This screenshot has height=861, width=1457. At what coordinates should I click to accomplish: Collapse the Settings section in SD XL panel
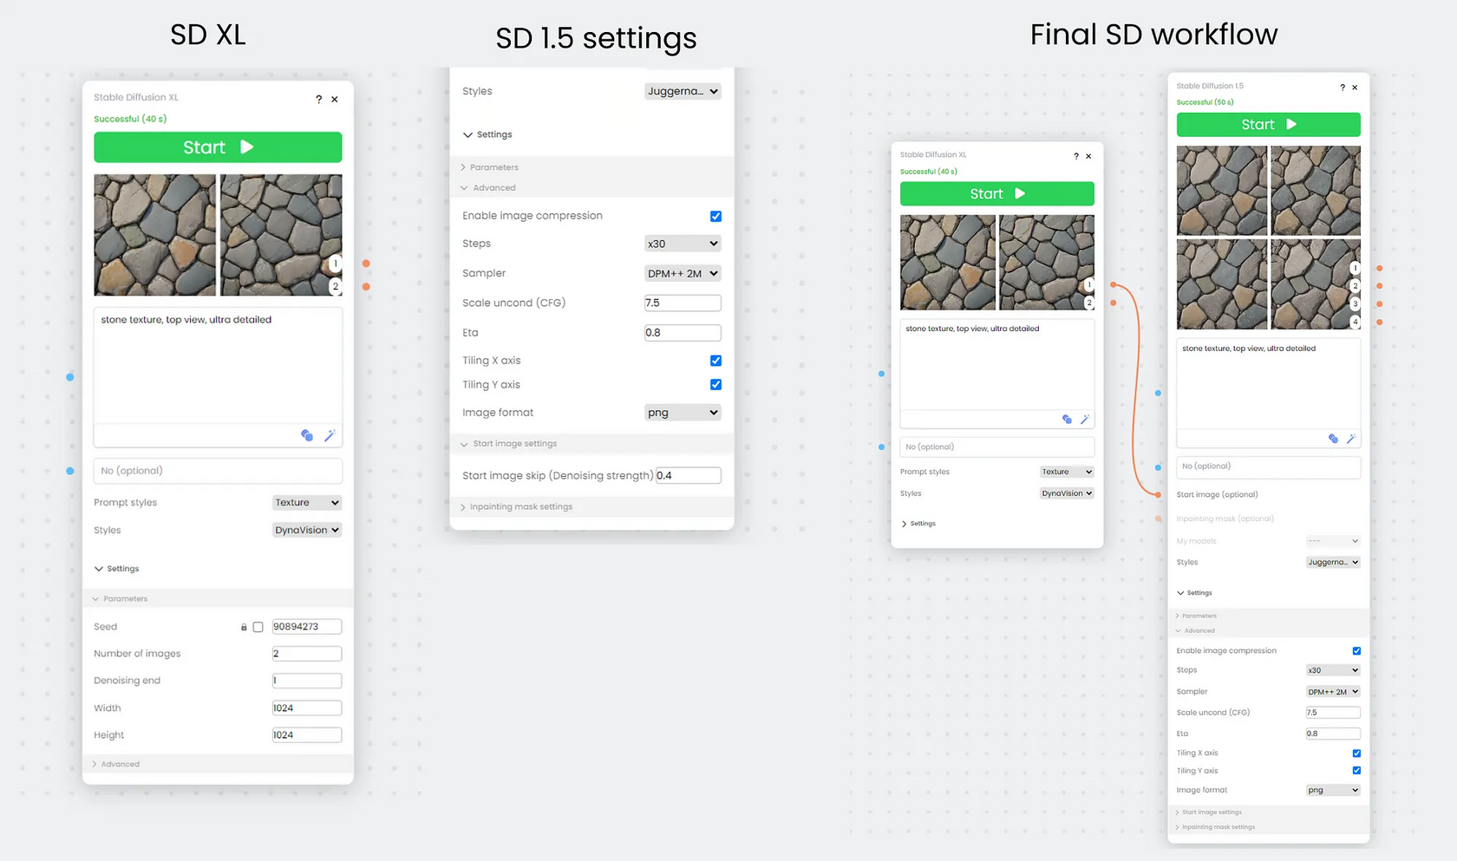[116, 569]
